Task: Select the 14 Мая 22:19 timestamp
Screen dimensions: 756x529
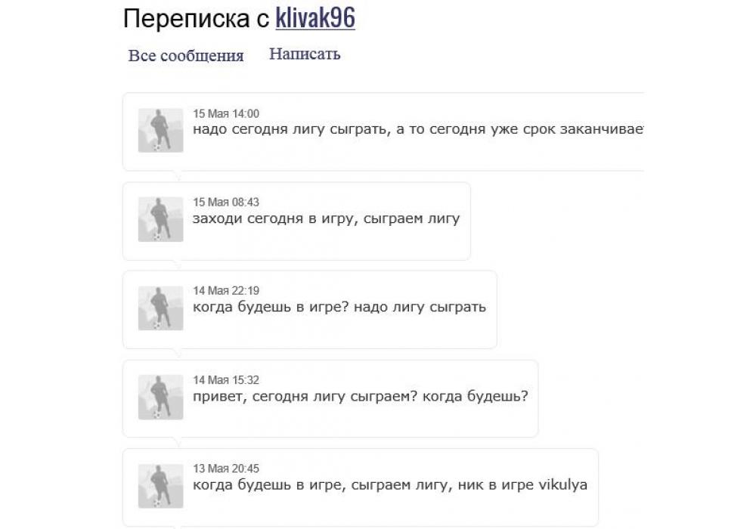Action: (226, 291)
